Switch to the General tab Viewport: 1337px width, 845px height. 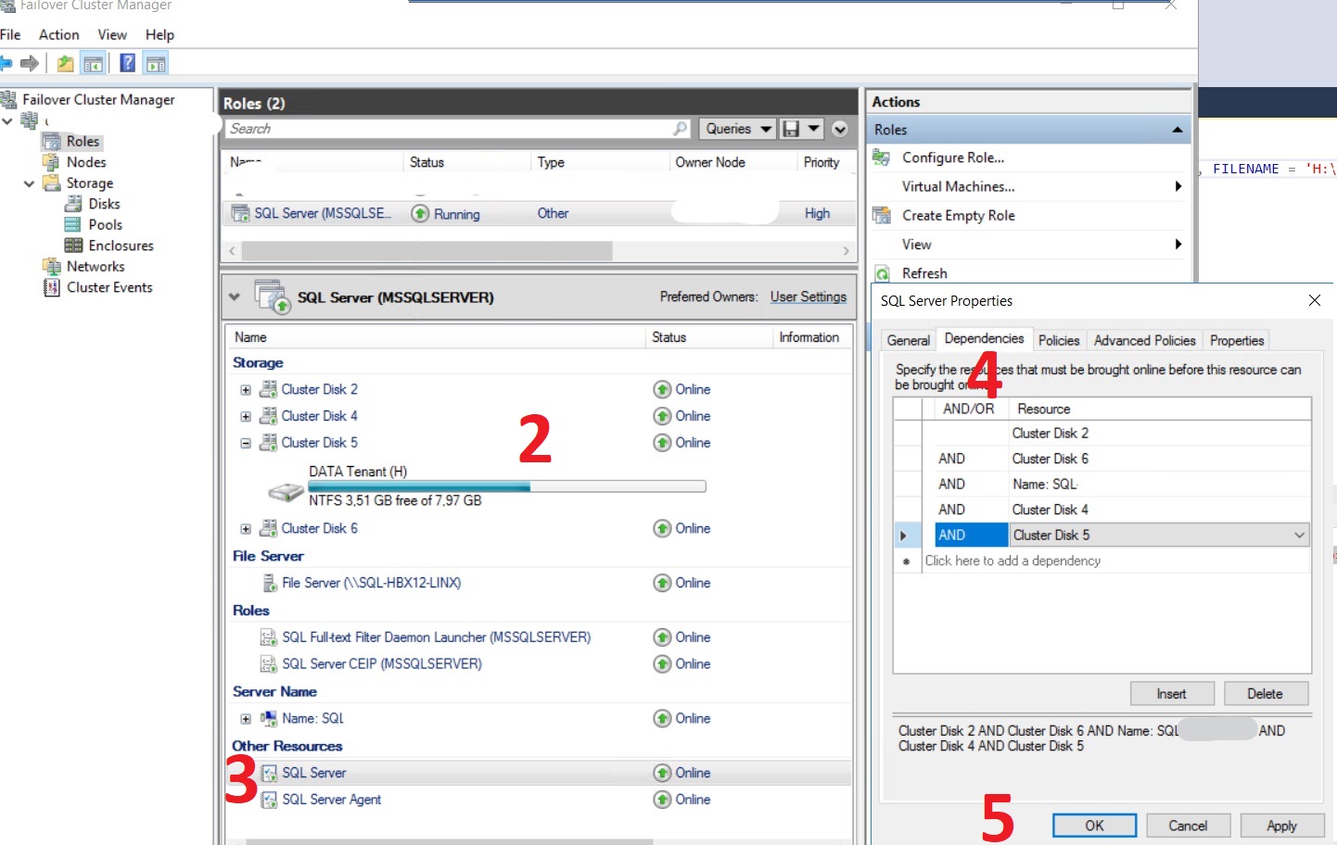pyautogui.click(x=908, y=341)
